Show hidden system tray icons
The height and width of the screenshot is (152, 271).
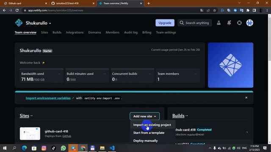coord(210,148)
